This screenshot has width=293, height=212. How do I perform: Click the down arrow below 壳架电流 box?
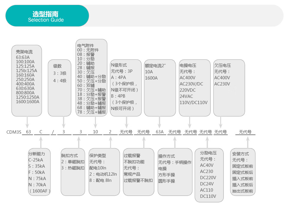(x=27, y=121)
